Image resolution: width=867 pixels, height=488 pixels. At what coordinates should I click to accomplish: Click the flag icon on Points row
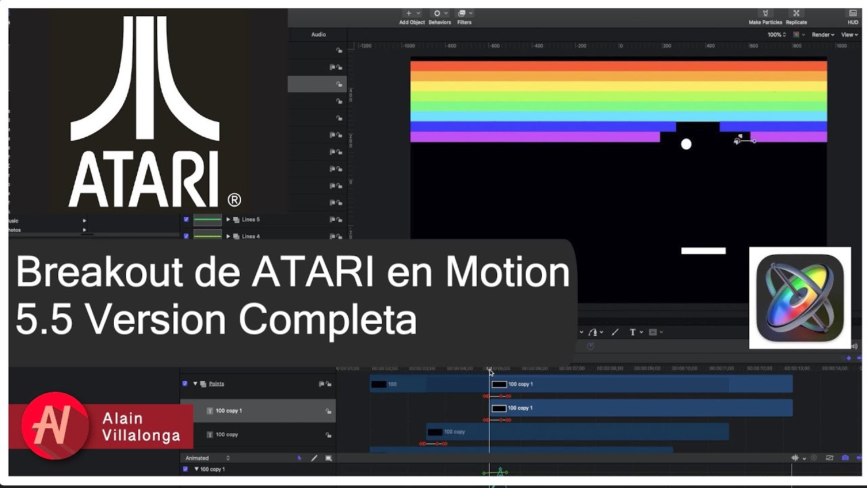(322, 384)
